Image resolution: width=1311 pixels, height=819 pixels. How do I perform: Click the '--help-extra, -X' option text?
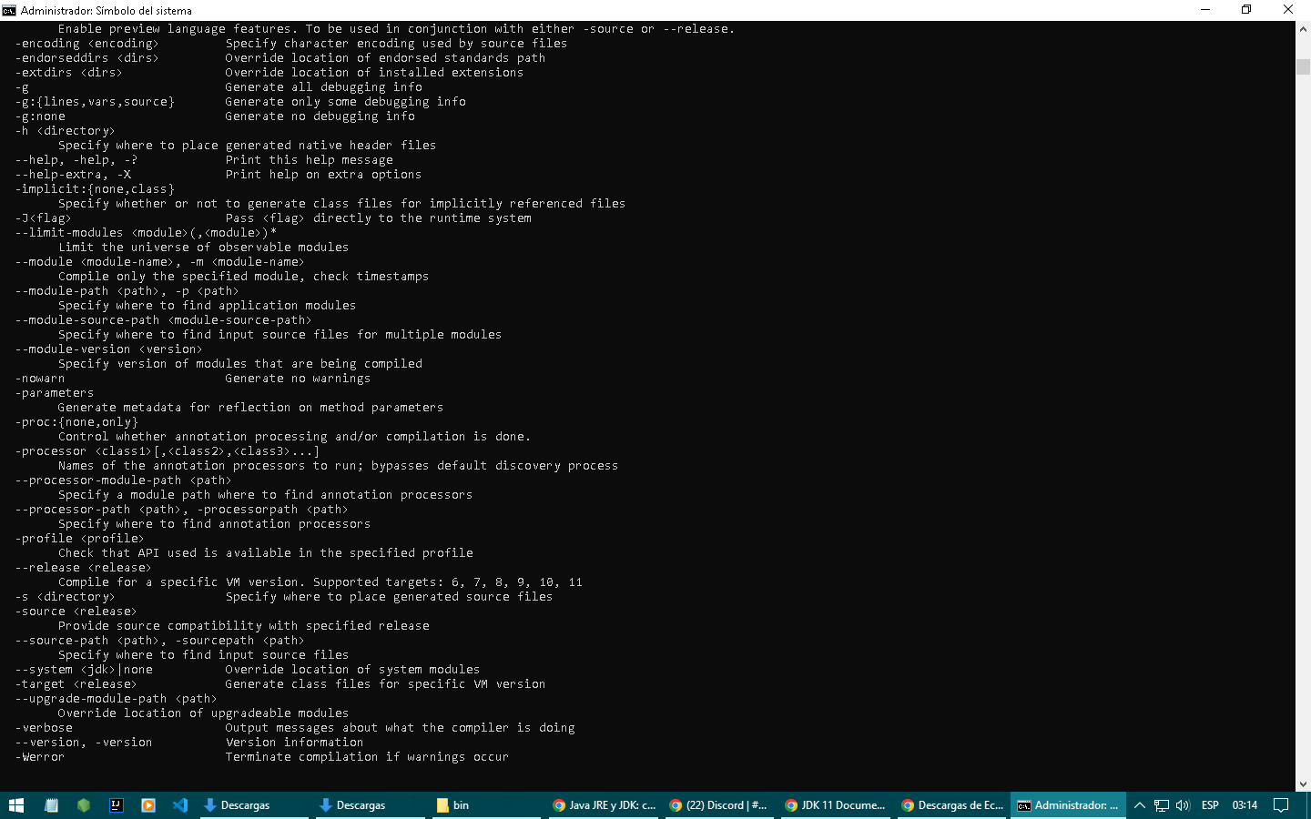[x=73, y=175]
